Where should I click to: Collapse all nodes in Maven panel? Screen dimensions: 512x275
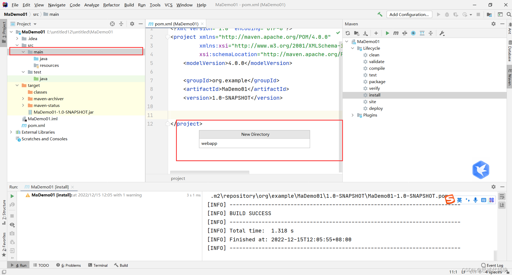click(431, 33)
